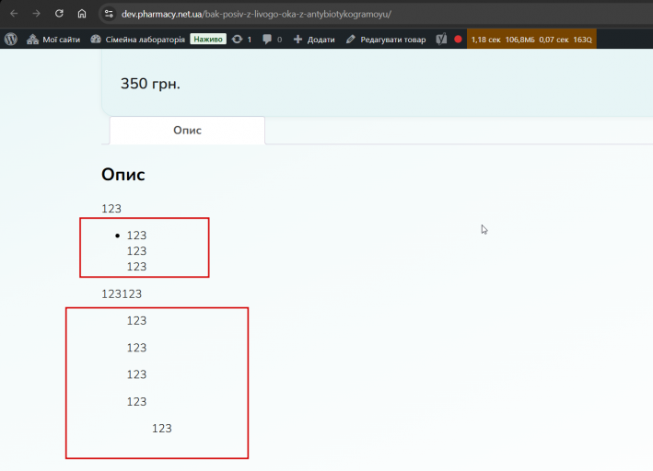This screenshot has width=653, height=471.
Task: Open the WordPress logo menu
Action: coord(11,40)
